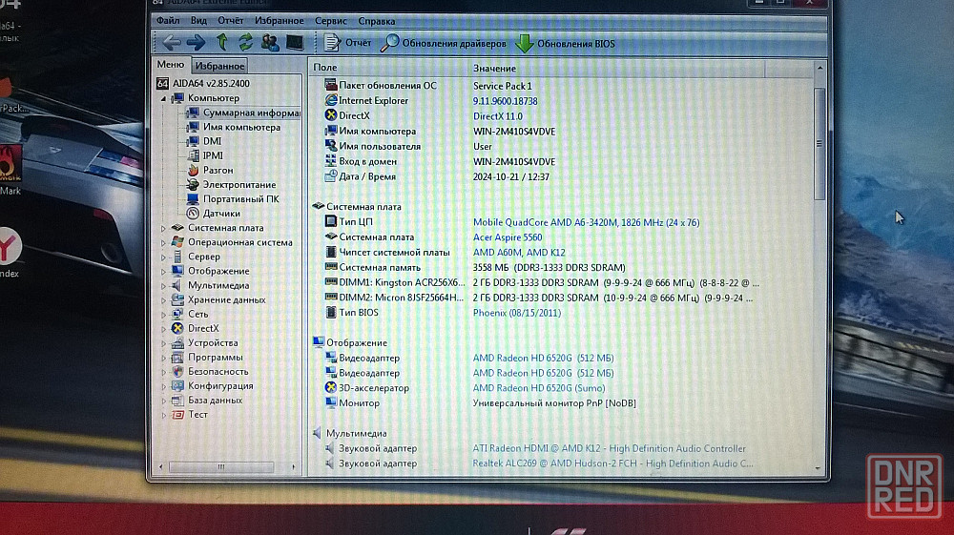The image size is (954, 535).
Task: Click the black monitor icon in toolbar
Action: pos(295,43)
